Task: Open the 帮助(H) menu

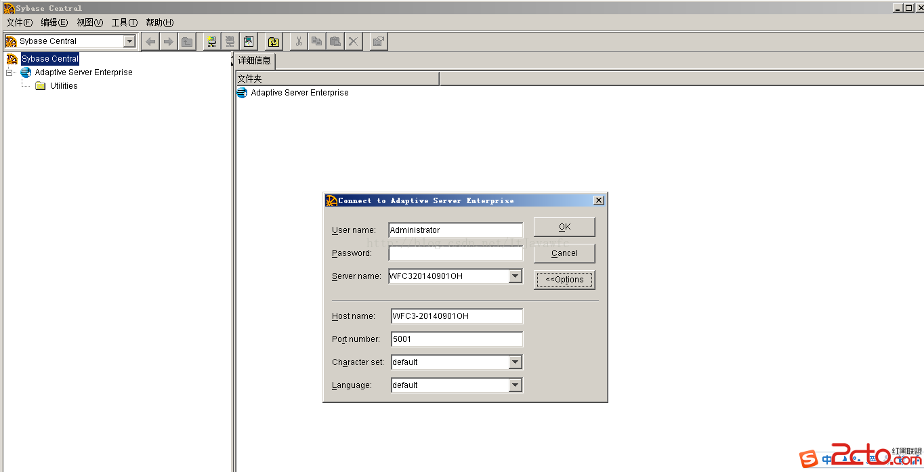Action: (x=160, y=23)
